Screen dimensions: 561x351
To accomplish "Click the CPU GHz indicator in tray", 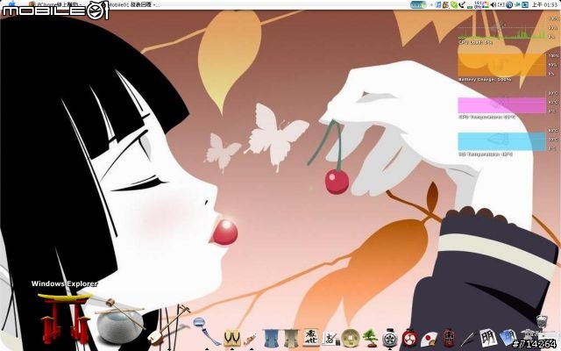I will pyautogui.click(x=478, y=4).
